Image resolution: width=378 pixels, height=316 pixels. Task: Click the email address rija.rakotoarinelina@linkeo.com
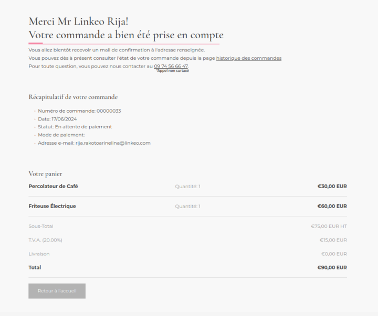click(x=113, y=143)
